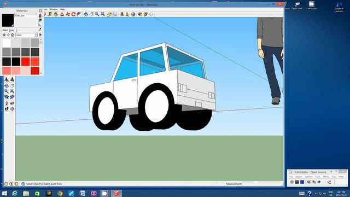The width and height of the screenshot is (350, 197).
Task: Toggle Terrain in the top toolbar
Action: pos(115,14)
